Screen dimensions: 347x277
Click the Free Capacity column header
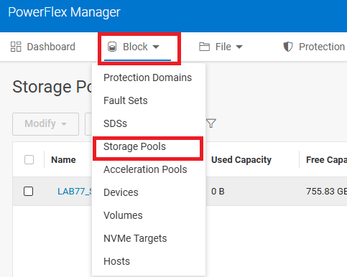coord(326,160)
